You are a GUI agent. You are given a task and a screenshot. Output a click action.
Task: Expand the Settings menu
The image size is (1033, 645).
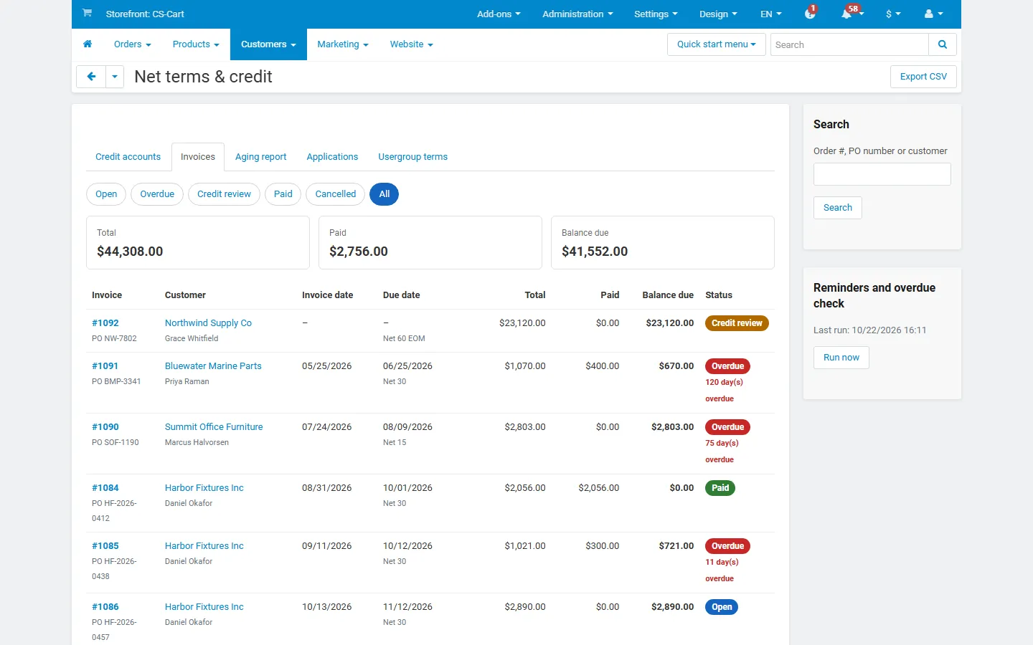(656, 14)
